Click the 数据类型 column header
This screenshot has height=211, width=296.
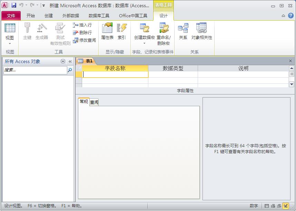coord(173,68)
